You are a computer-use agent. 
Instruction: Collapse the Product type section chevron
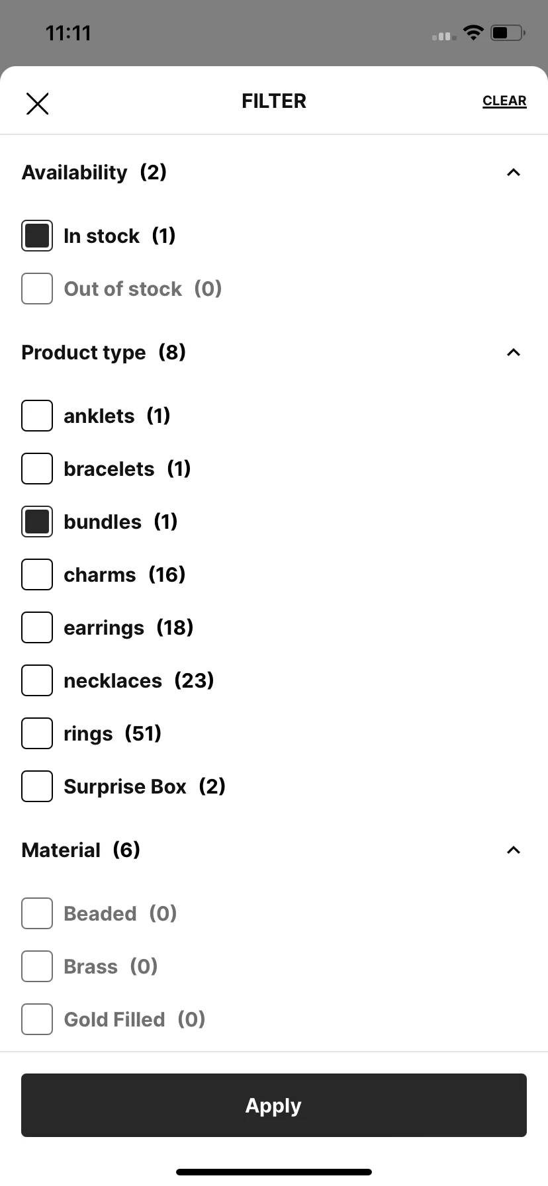coord(514,353)
